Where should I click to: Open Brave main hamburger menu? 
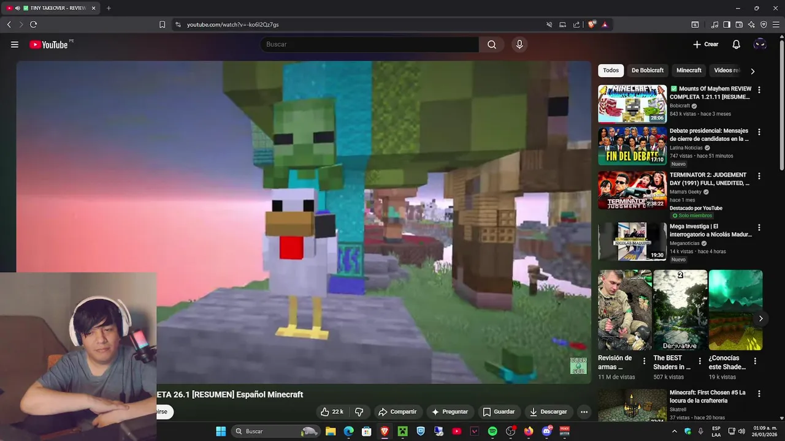click(776, 24)
